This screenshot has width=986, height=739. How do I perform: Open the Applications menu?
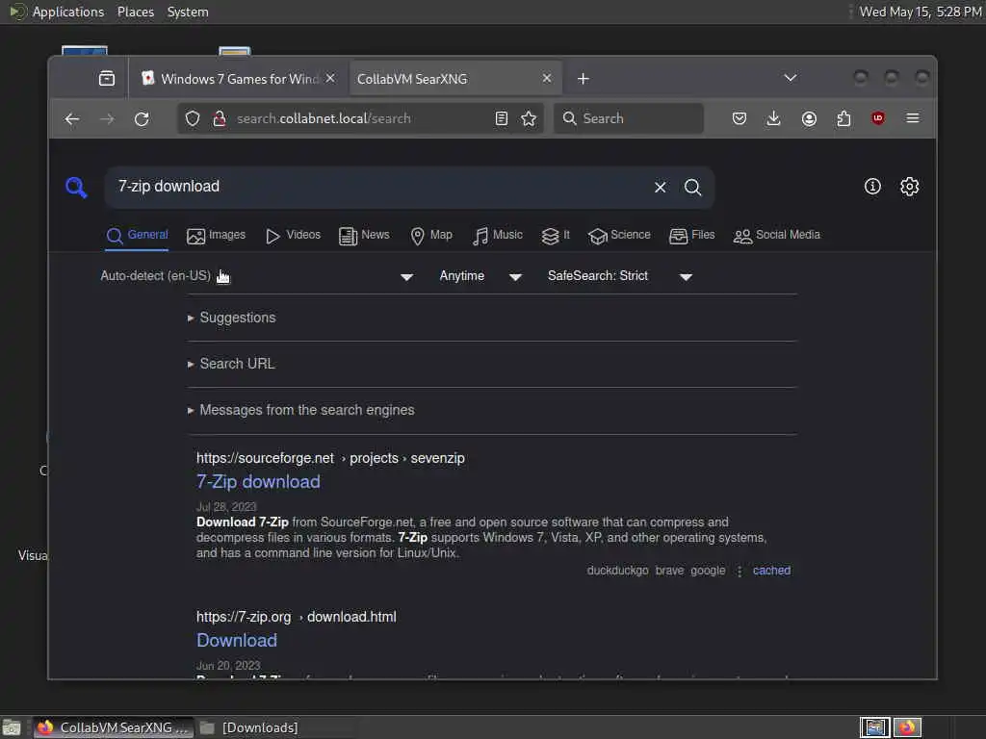tap(68, 12)
